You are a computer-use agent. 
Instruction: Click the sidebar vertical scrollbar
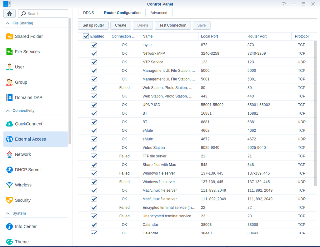point(70,81)
